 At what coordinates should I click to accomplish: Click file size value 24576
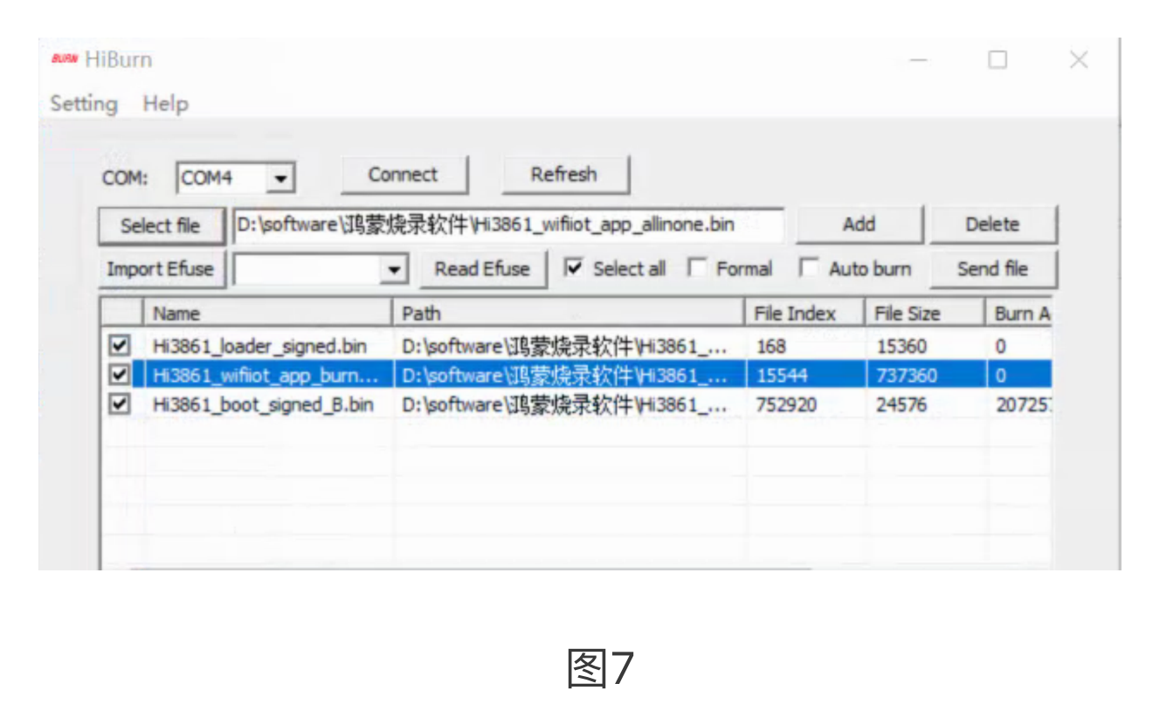click(x=901, y=405)
